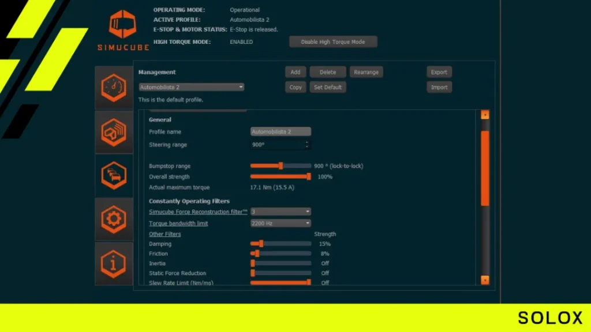Click the Add profile button
Screen dimensions: 591x332
point(295,72)
